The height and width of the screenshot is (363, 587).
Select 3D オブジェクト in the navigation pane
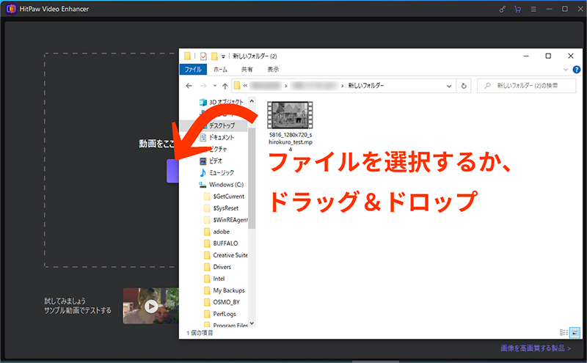[x=226, y=102]
